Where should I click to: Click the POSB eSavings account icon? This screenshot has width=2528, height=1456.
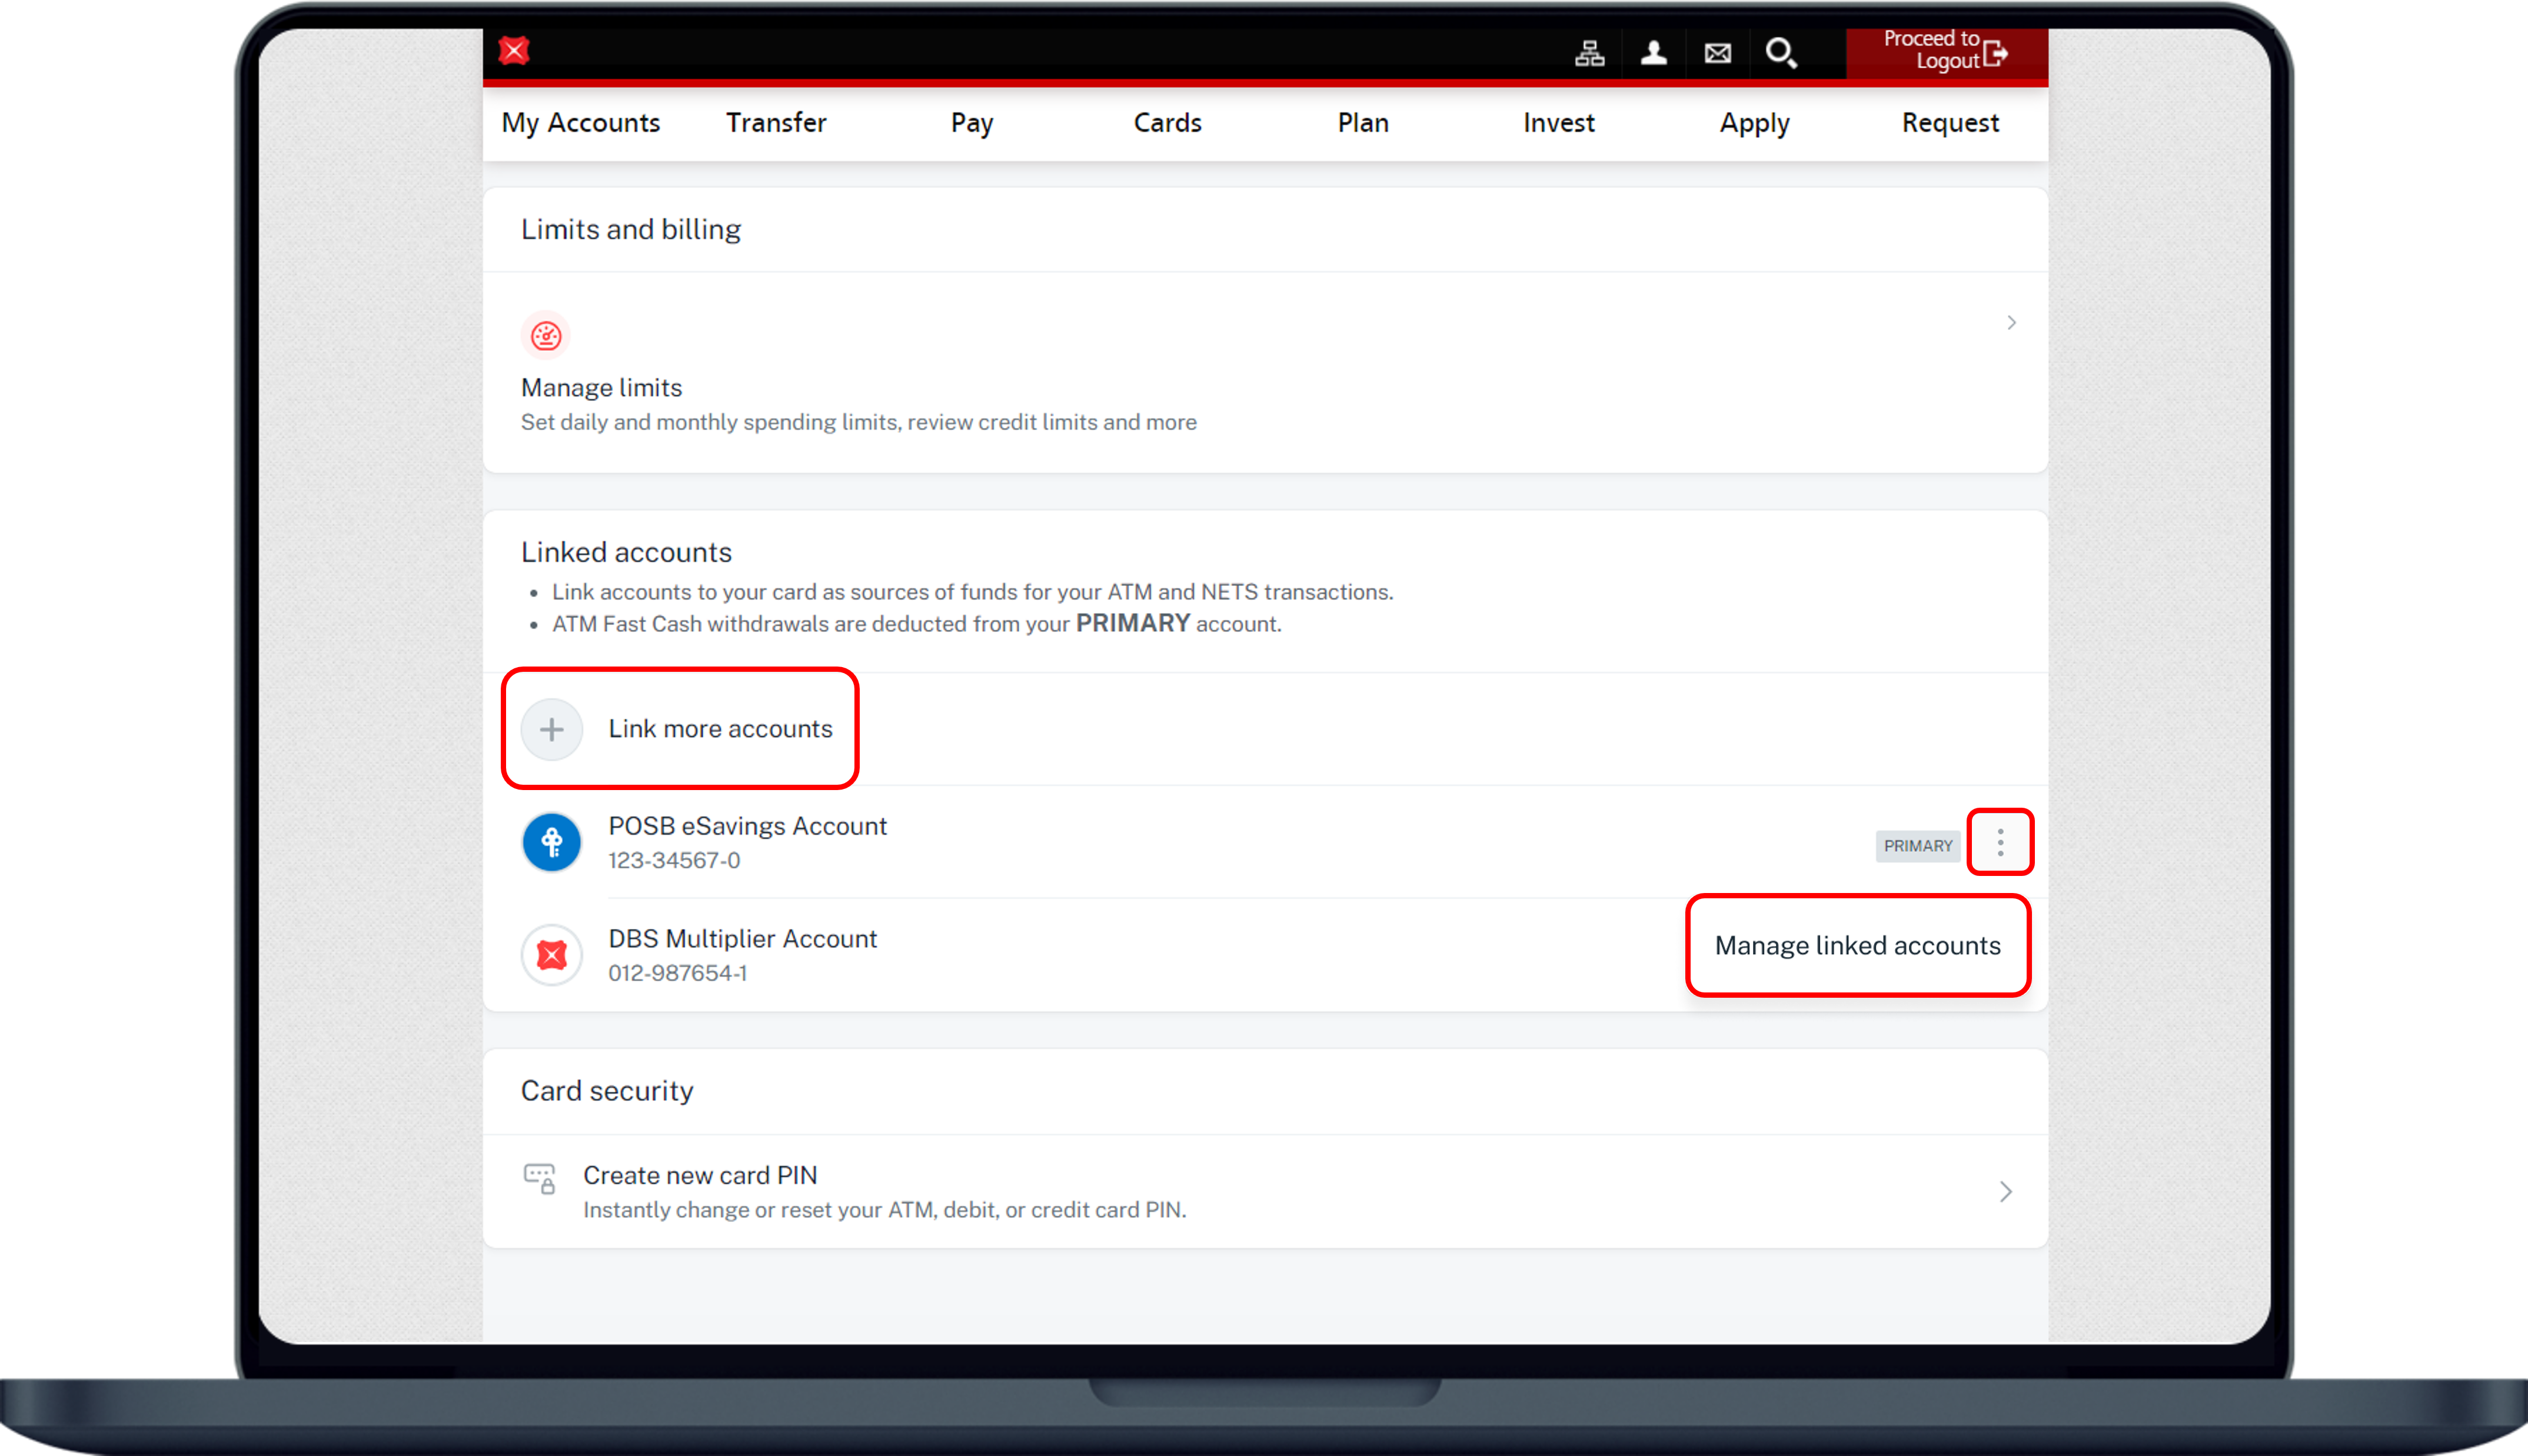point(551,843)
